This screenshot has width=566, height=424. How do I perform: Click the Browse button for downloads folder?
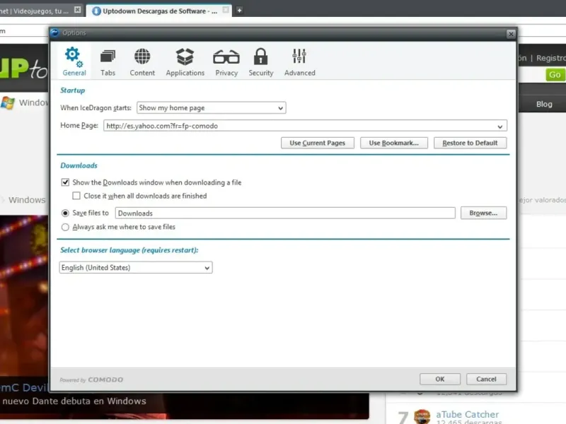[x=483, y=213]
